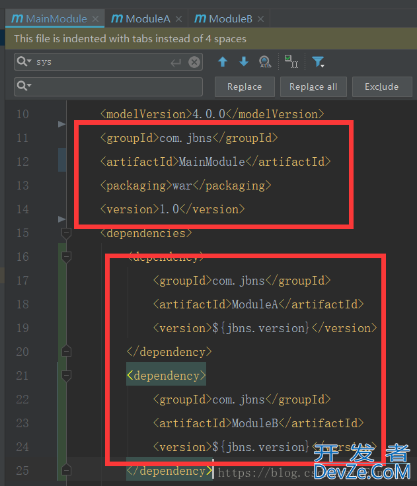This screenshot has height=486, width=417.
Task: Collapse the dependencies block on line 15
Action: 66,233
